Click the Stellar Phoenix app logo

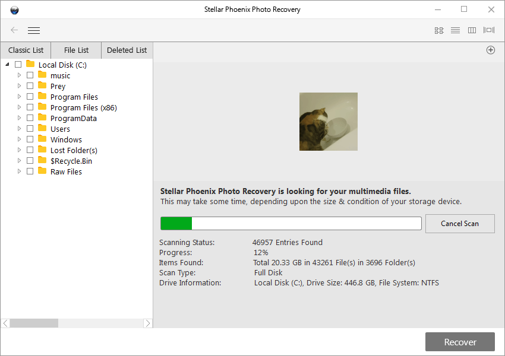14,10
